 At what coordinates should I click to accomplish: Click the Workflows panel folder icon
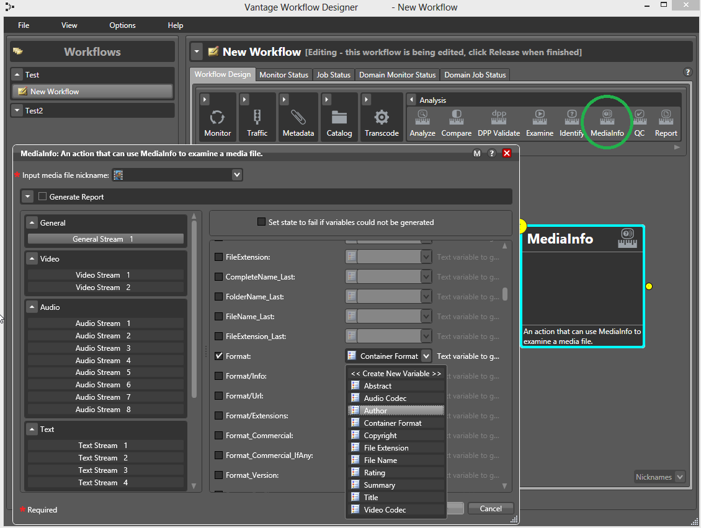[18, 51]
